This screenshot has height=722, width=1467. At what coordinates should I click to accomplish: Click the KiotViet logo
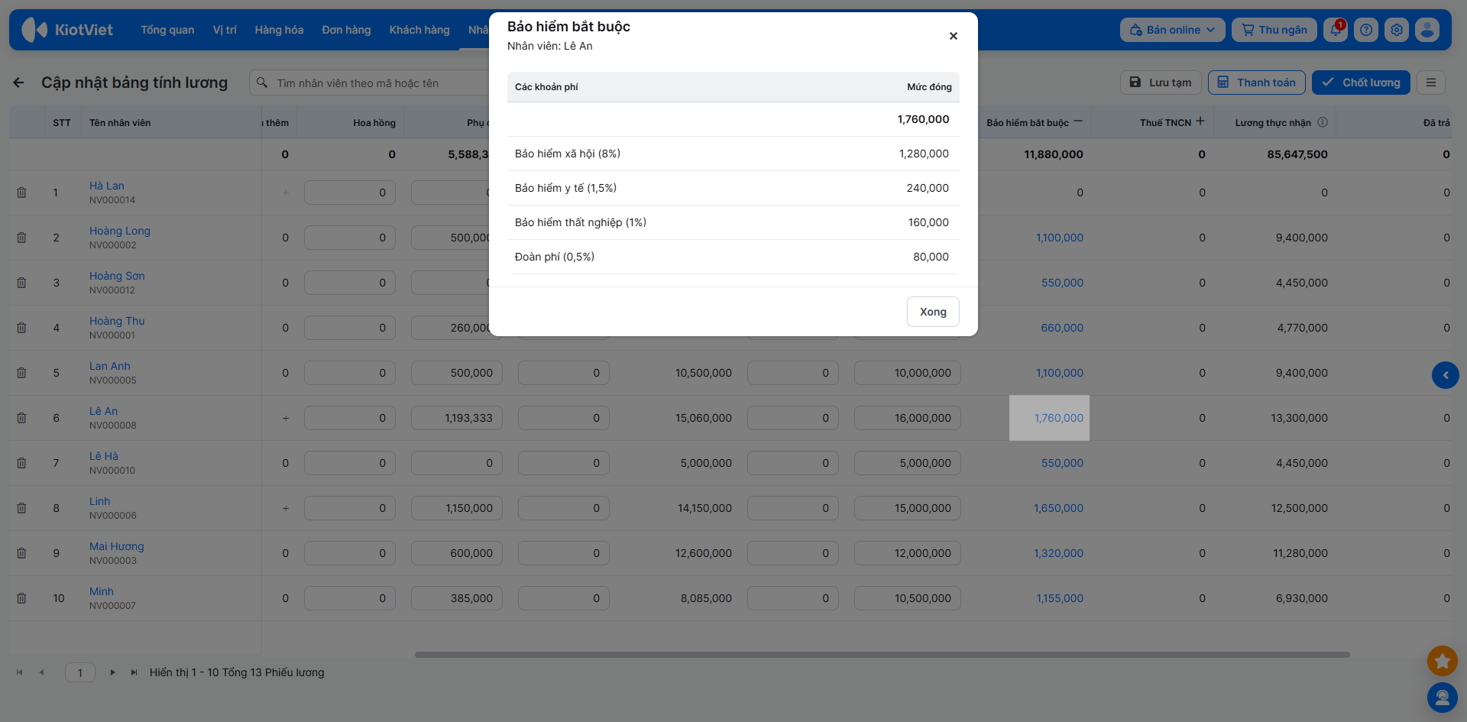(67, 30)
